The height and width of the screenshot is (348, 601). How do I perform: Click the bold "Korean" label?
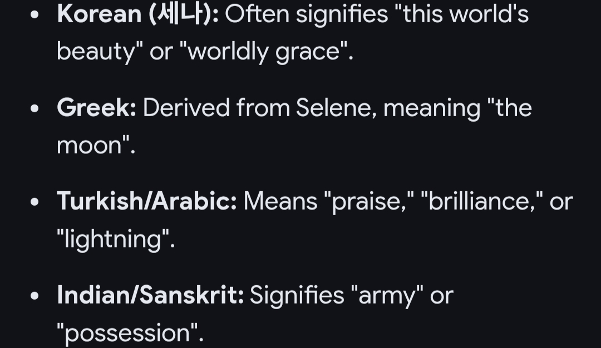tap(99, 14)
